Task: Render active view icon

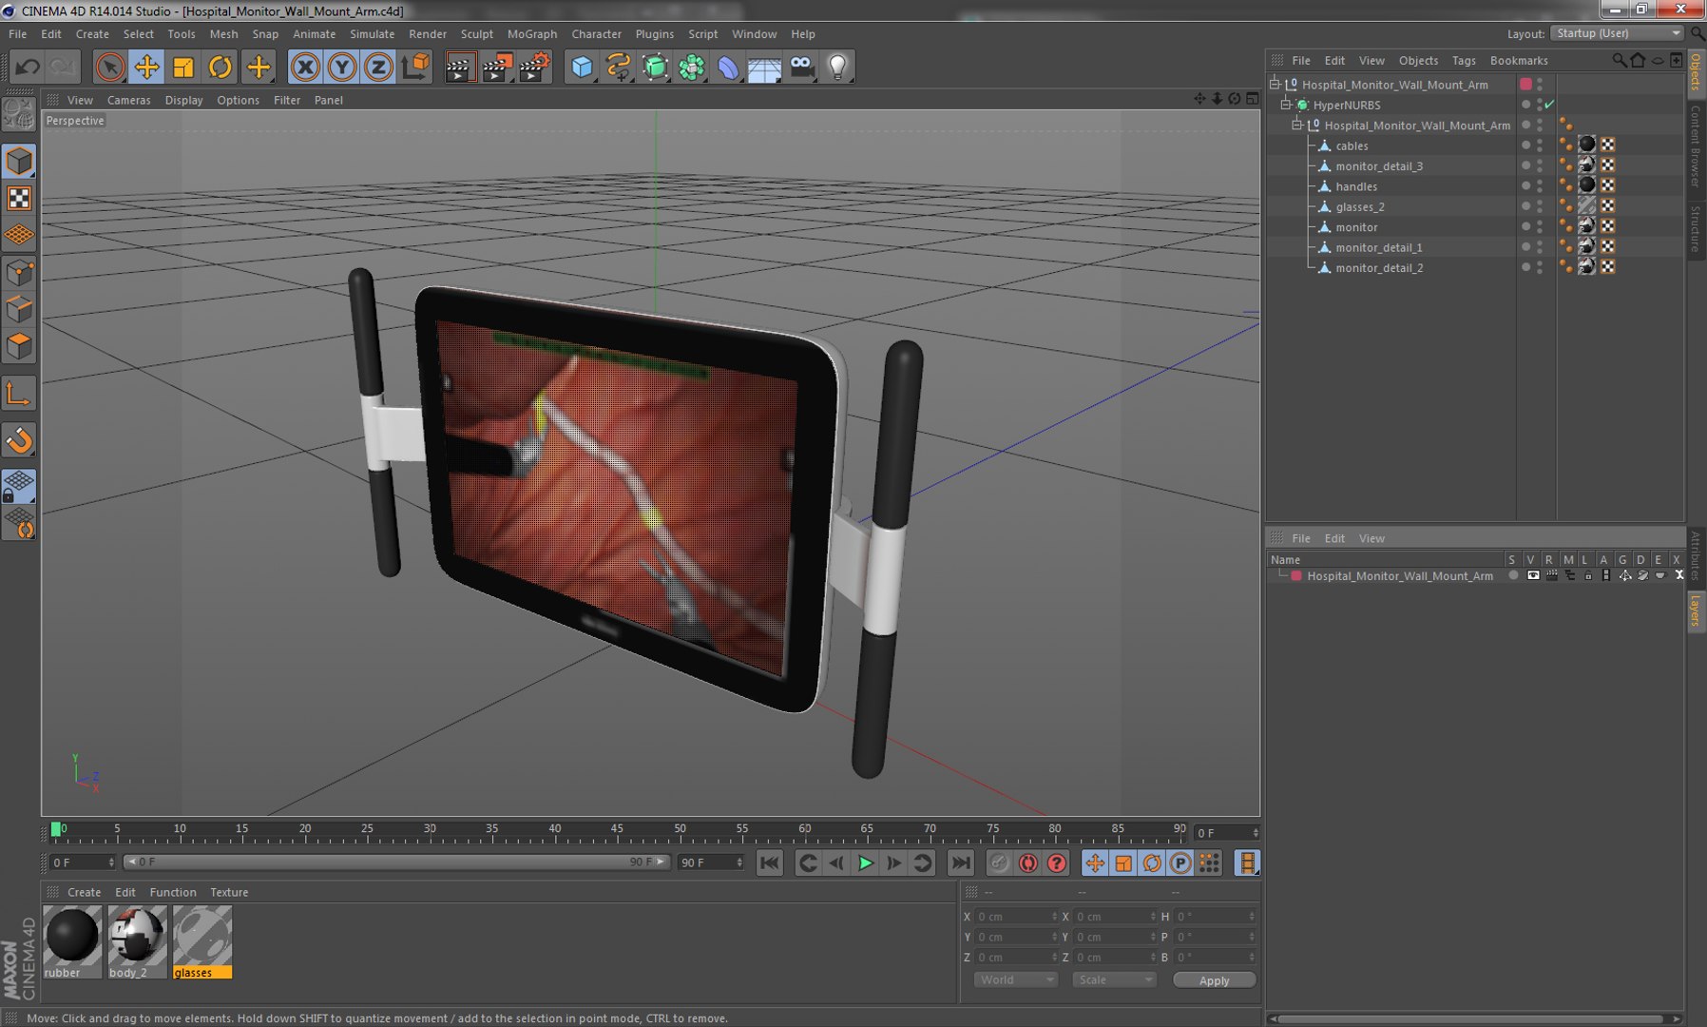Action: 460,67
